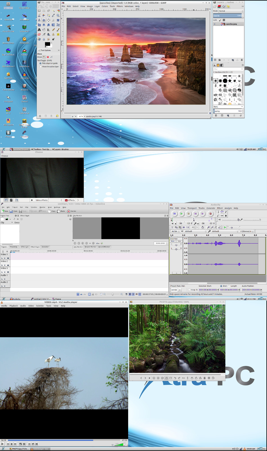
Task: Select the Color Picker tool in GIMP
Action: pos(53,15)
